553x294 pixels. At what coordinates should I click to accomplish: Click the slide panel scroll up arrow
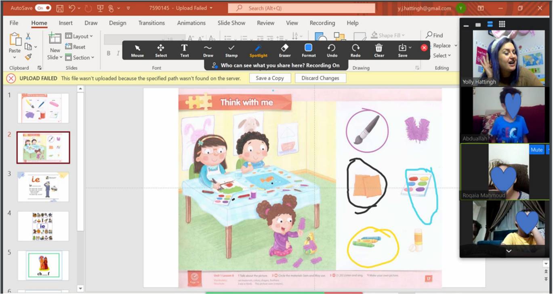80,89
